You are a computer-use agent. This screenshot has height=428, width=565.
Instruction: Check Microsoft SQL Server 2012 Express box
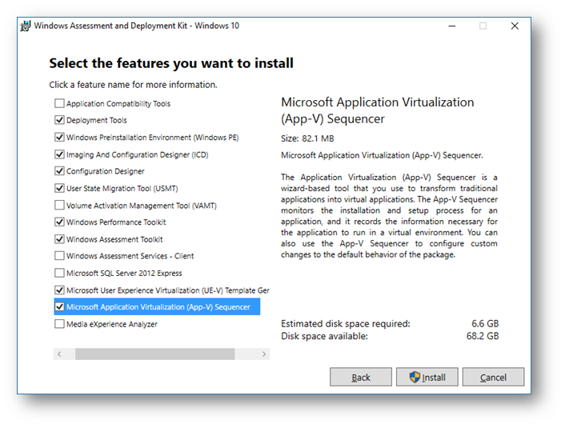59,273
